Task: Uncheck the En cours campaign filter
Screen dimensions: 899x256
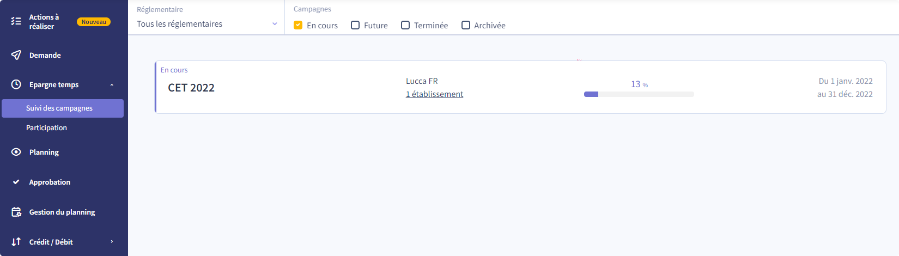Action: pyautogui.click(x=298, y=25)
